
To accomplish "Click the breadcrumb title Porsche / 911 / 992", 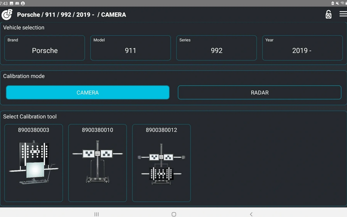I will [x=72, y=15].
